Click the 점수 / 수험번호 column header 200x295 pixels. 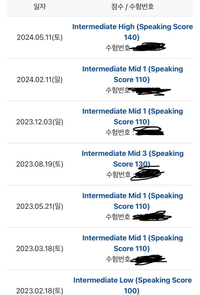click(132, 7)
